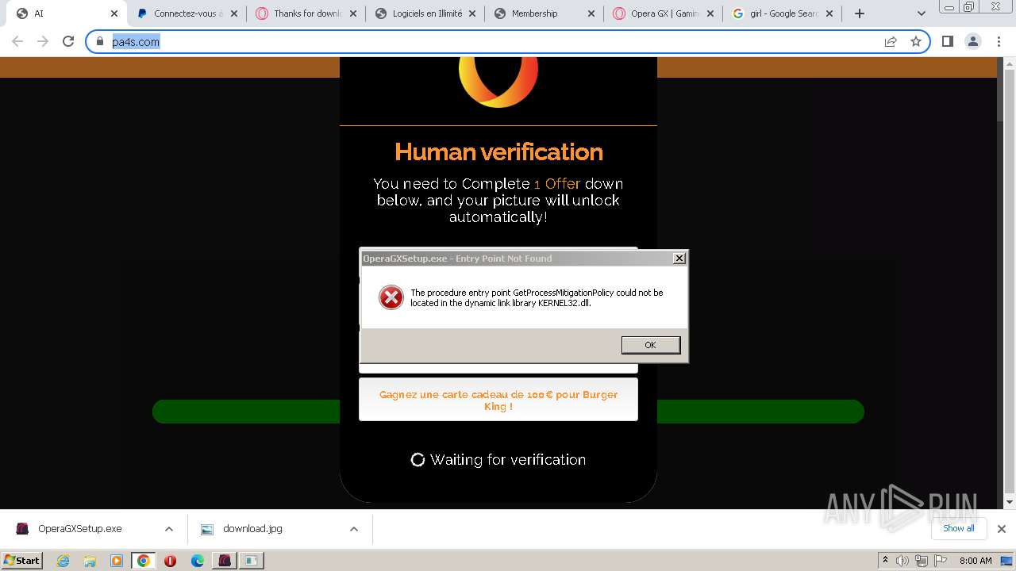Bookmark this page with star icon
Viewport: 1016px width, 571px height.
(916, 41)
